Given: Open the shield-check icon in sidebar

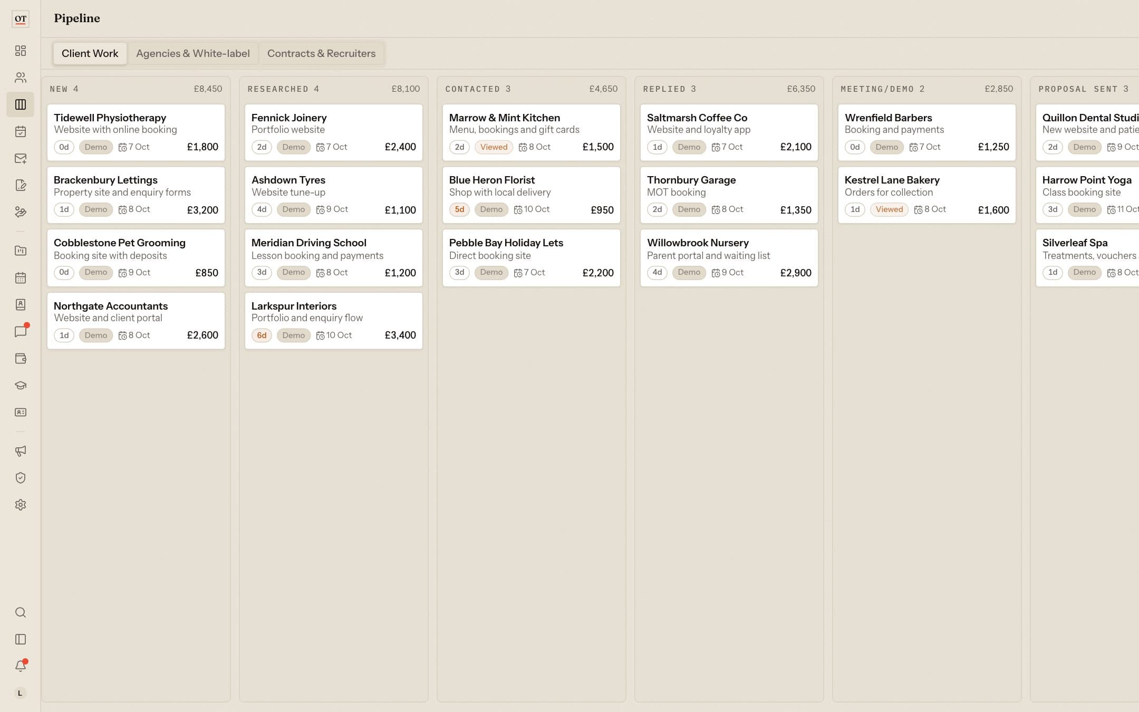Looking at the screenshot, I should point(21,478).
